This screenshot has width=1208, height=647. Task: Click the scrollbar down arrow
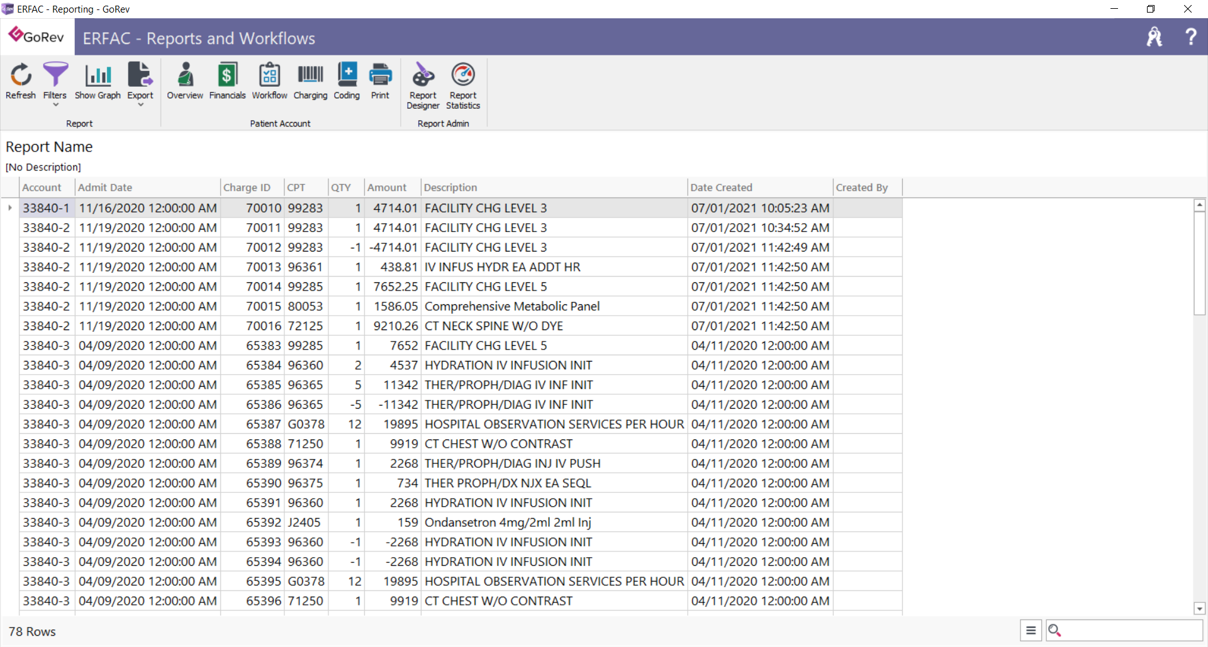(x=1199, y=609)
